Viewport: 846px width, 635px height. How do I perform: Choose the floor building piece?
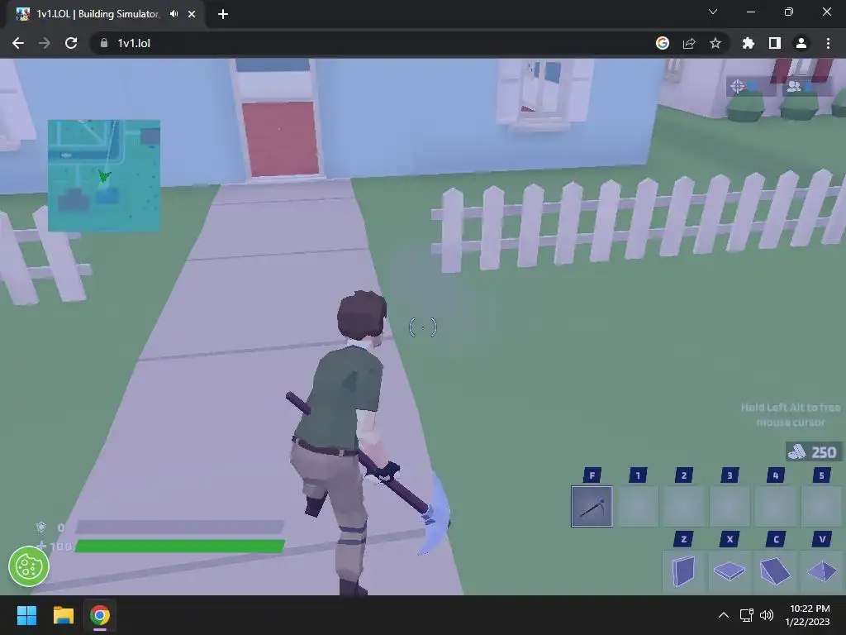click(730, 571)
